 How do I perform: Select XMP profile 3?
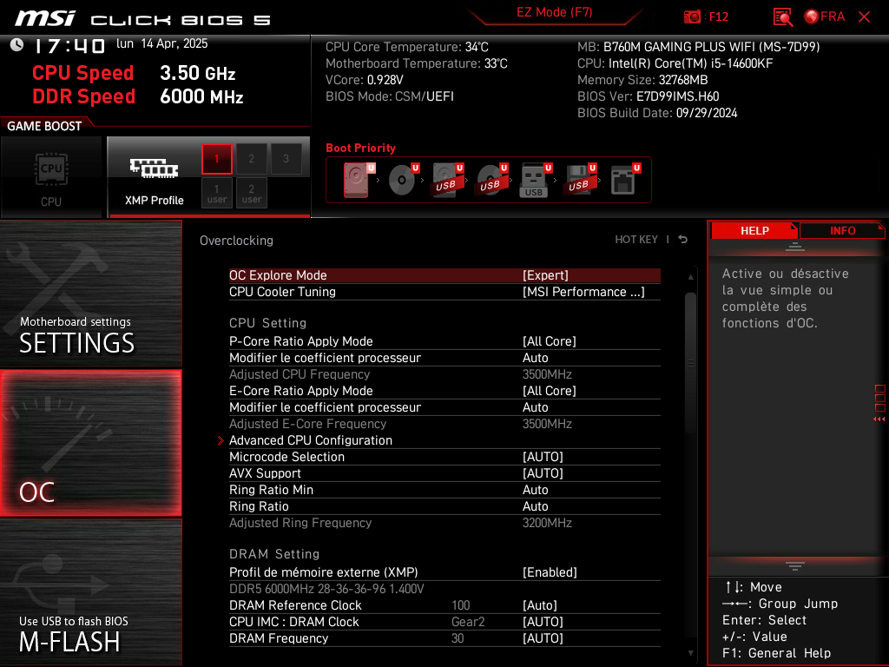click(286, 159)
